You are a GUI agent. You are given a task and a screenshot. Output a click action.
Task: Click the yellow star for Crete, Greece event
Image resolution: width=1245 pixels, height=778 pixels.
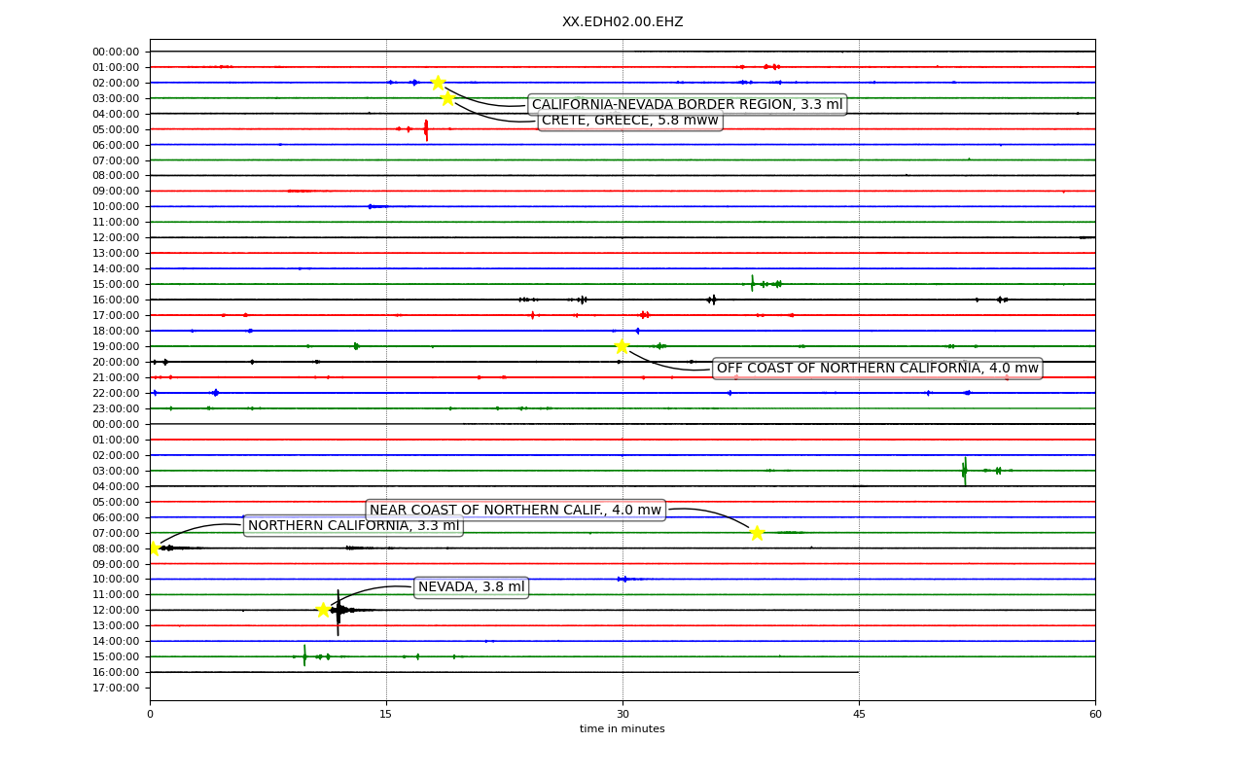[447, 98]
